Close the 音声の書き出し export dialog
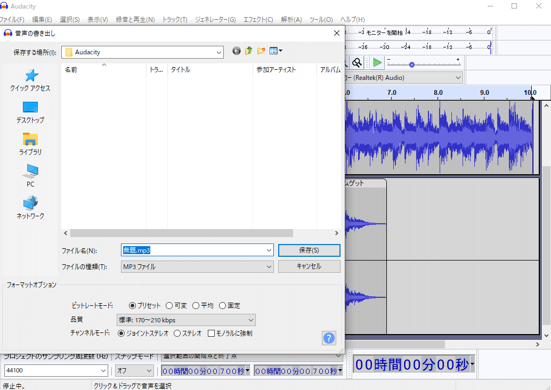The width and height of the screenshot is (551, 390). click(x=337, y=33)
